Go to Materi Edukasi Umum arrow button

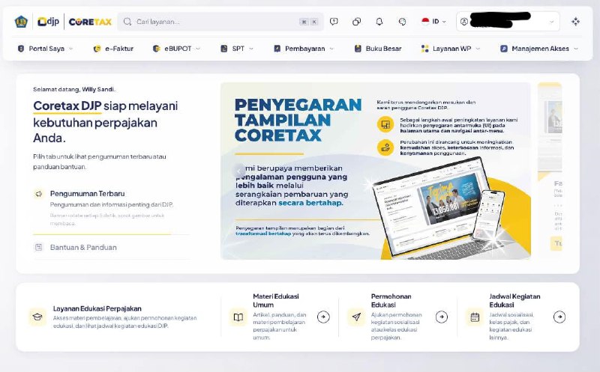(323, 317)
